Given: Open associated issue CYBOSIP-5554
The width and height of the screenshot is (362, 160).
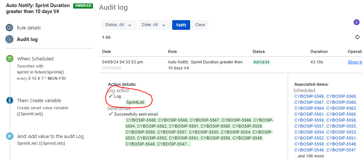Looking at the screenshot, I should pyautogui.click(x=309, y=132).
